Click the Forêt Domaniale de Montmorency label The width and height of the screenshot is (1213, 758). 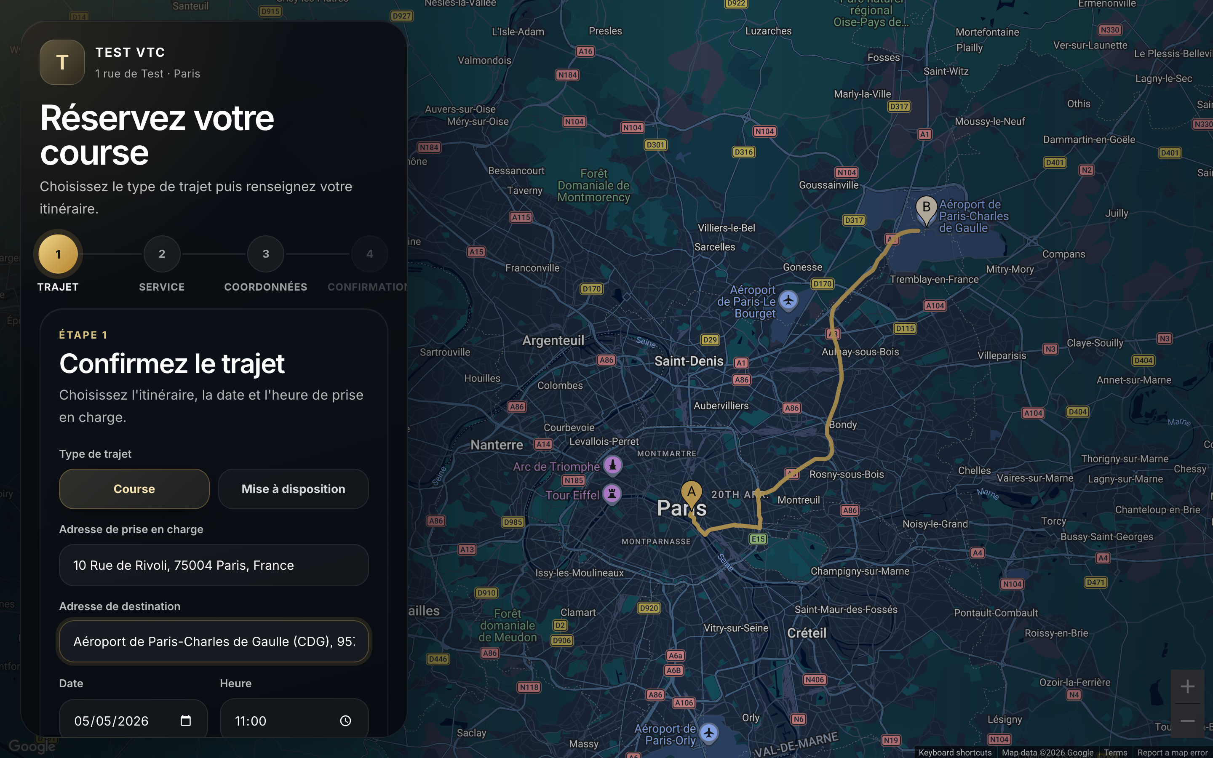593,185
